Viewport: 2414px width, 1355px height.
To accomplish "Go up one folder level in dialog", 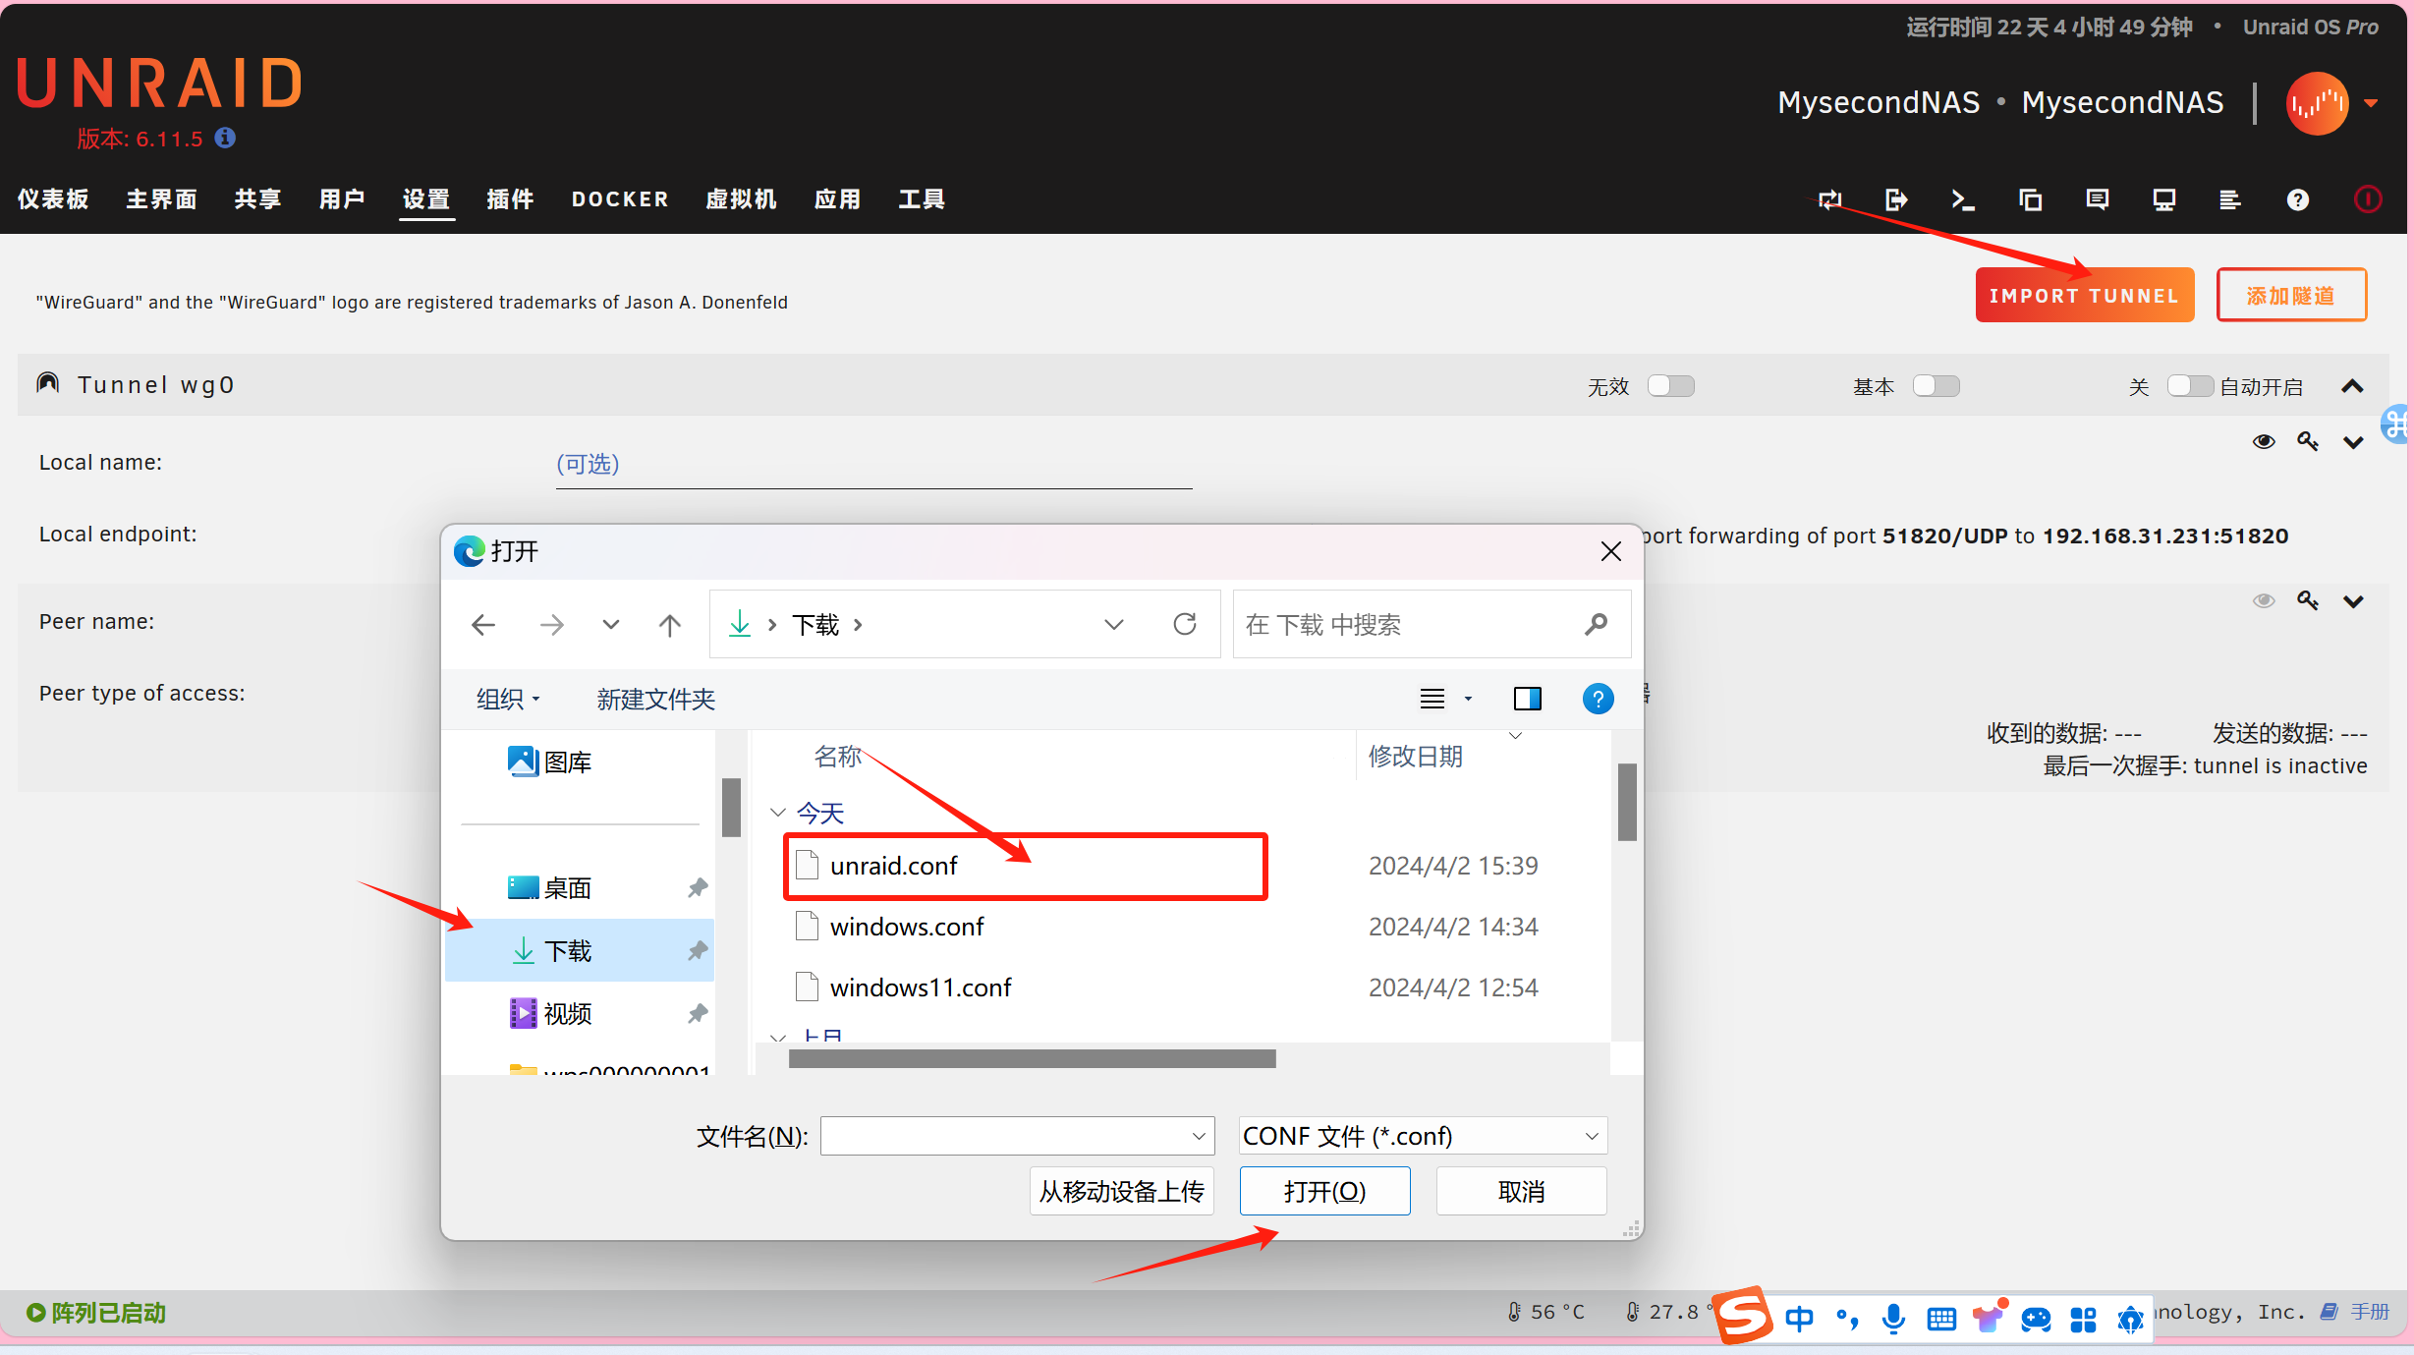I will pyautogui.click(x=670, y=624).
